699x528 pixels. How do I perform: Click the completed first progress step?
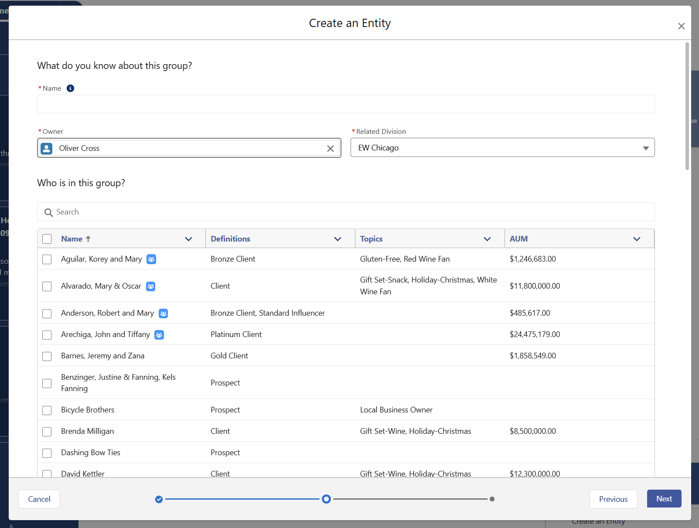159,499
